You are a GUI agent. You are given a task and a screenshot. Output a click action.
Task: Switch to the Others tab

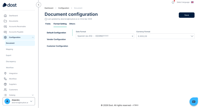pyautogui.click(x=72, y=24)
